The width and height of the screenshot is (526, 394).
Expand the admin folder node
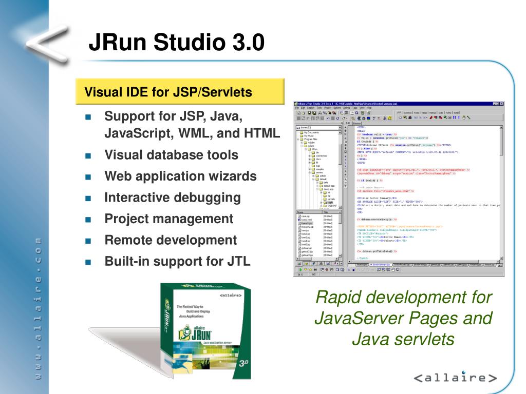click(313, 176)
